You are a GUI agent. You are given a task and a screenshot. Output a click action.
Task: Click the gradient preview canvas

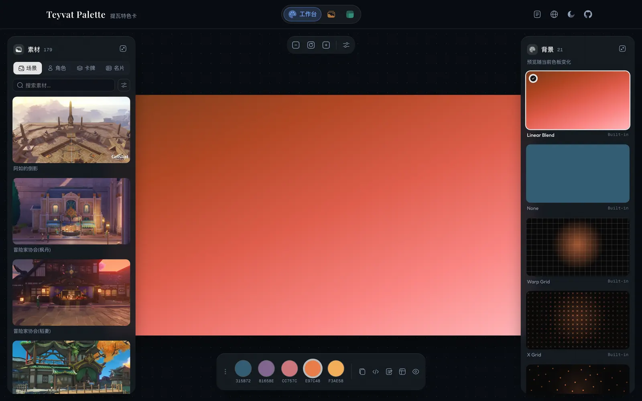(328, 215)
